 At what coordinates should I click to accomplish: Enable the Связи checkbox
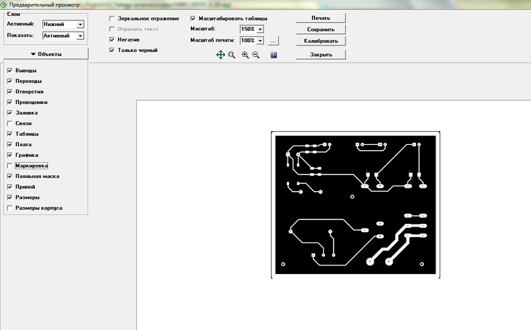click(x=9, y=123)
